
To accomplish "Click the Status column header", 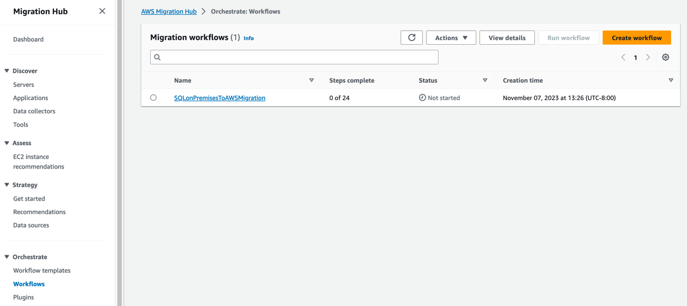I will coord(428,80).
